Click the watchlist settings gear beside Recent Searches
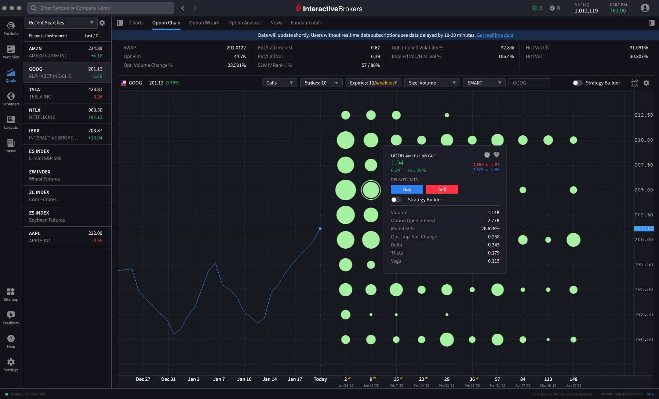The height and width of the screenshot is (399, 659). tap(102, 23)
